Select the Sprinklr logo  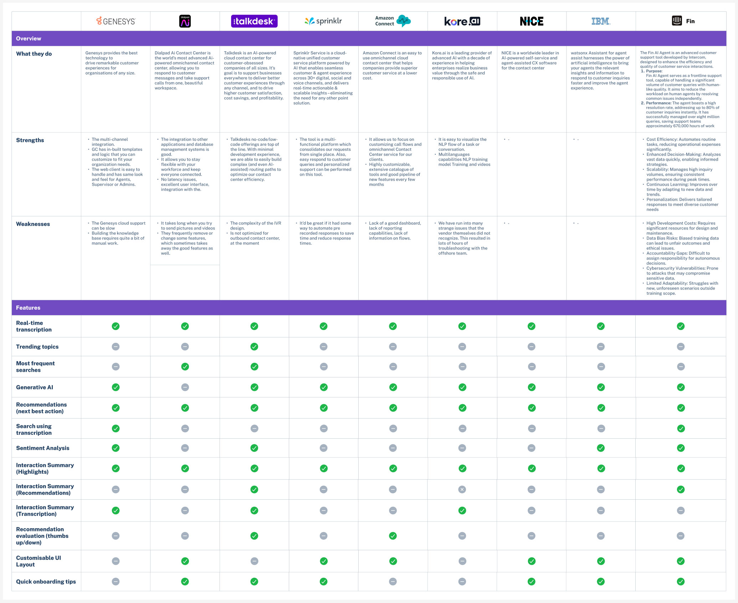[323, 21]
